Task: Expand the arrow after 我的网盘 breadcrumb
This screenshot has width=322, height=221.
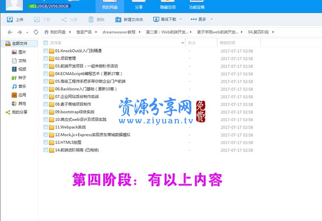Action: pyautogui.click(x=70, y=32)
